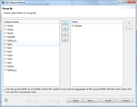Go to previous step with Back

click(75, 100)
